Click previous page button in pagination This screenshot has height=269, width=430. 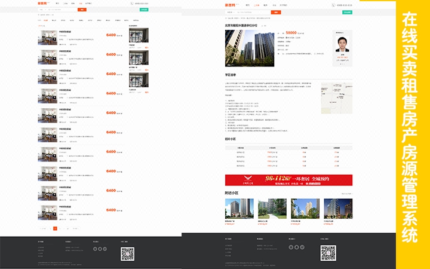(x=44, y=228)
